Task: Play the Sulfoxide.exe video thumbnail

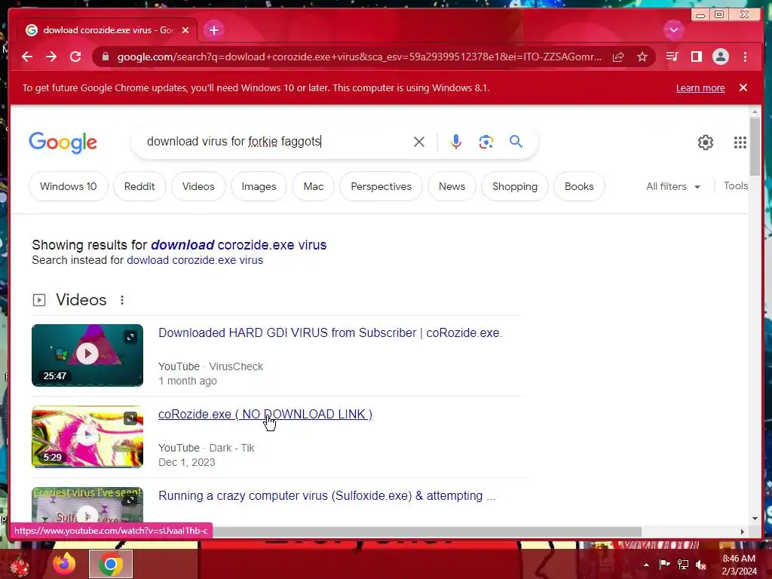Action: [87, 505]
